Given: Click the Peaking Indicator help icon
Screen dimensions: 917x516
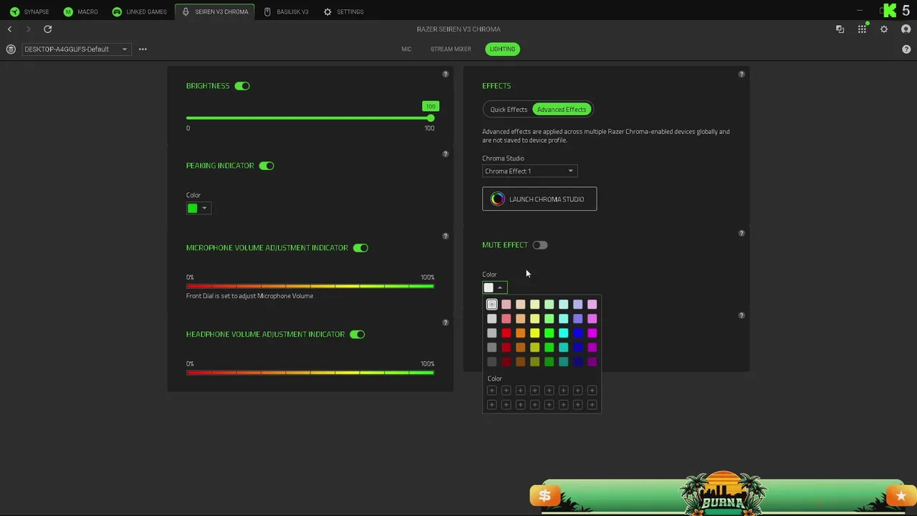Looking at the screenshot, I should [x=446, y=154].
